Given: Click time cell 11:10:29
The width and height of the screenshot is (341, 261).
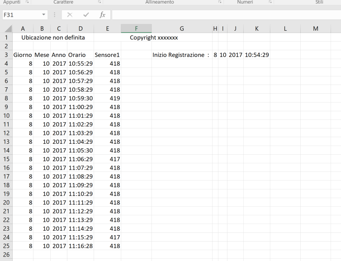Looking at the screenshot, I should point(81,194).
